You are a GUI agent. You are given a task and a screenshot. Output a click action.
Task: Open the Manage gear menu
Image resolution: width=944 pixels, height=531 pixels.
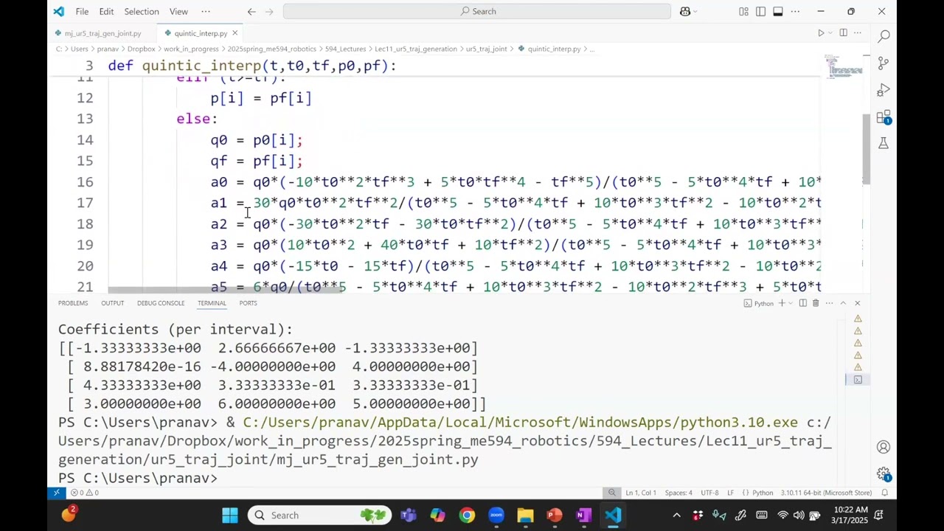(x=883, y=474)
